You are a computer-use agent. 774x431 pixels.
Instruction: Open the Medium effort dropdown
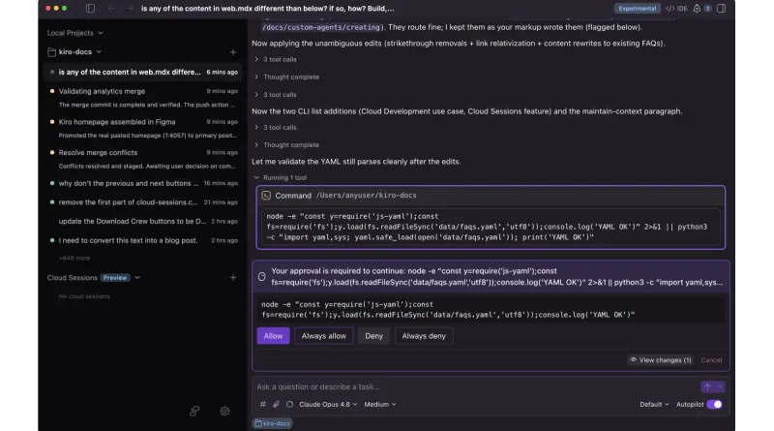click(x=380, y=404)
